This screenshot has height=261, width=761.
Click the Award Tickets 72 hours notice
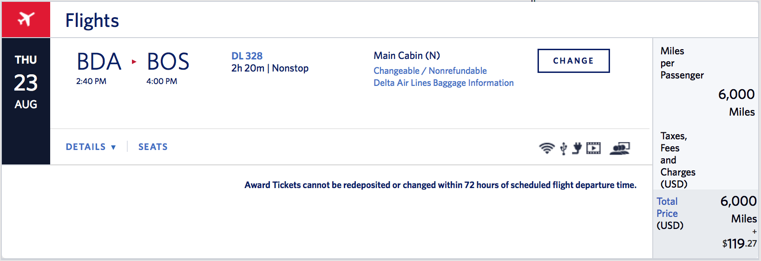coord(440,185)
